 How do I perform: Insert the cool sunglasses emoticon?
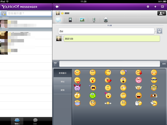click(x=154, y=80)
